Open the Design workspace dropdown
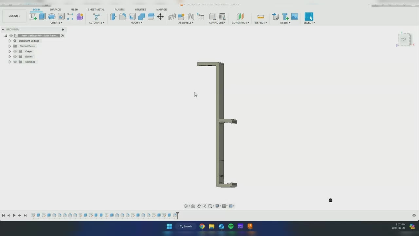The height and width of the screenshot is (236, 419). [14, 16]
